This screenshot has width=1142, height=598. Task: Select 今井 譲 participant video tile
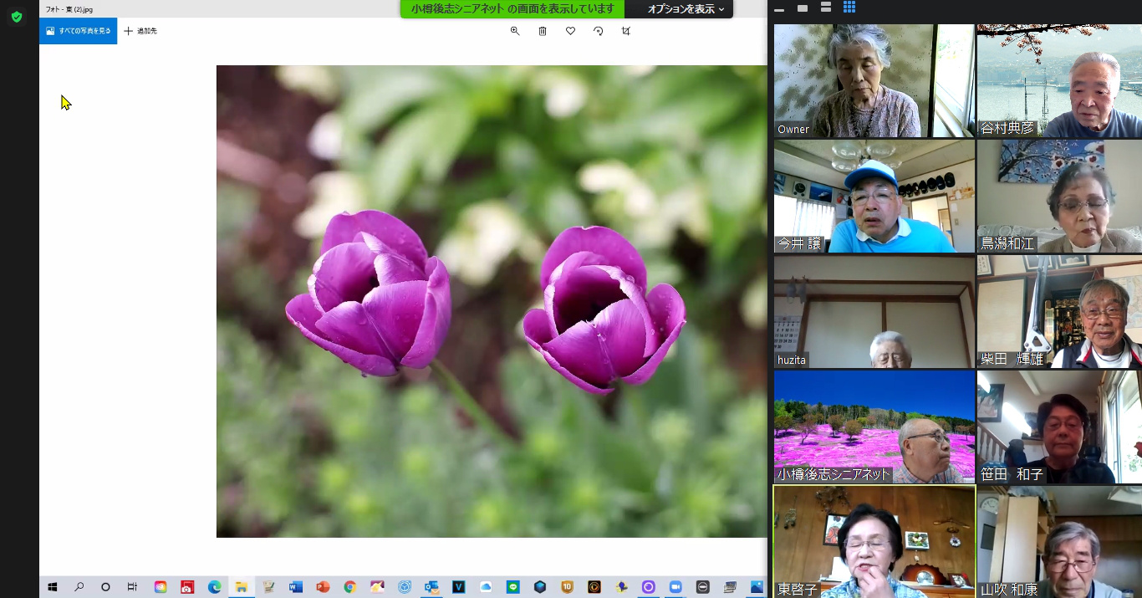[x=874, y=196]
